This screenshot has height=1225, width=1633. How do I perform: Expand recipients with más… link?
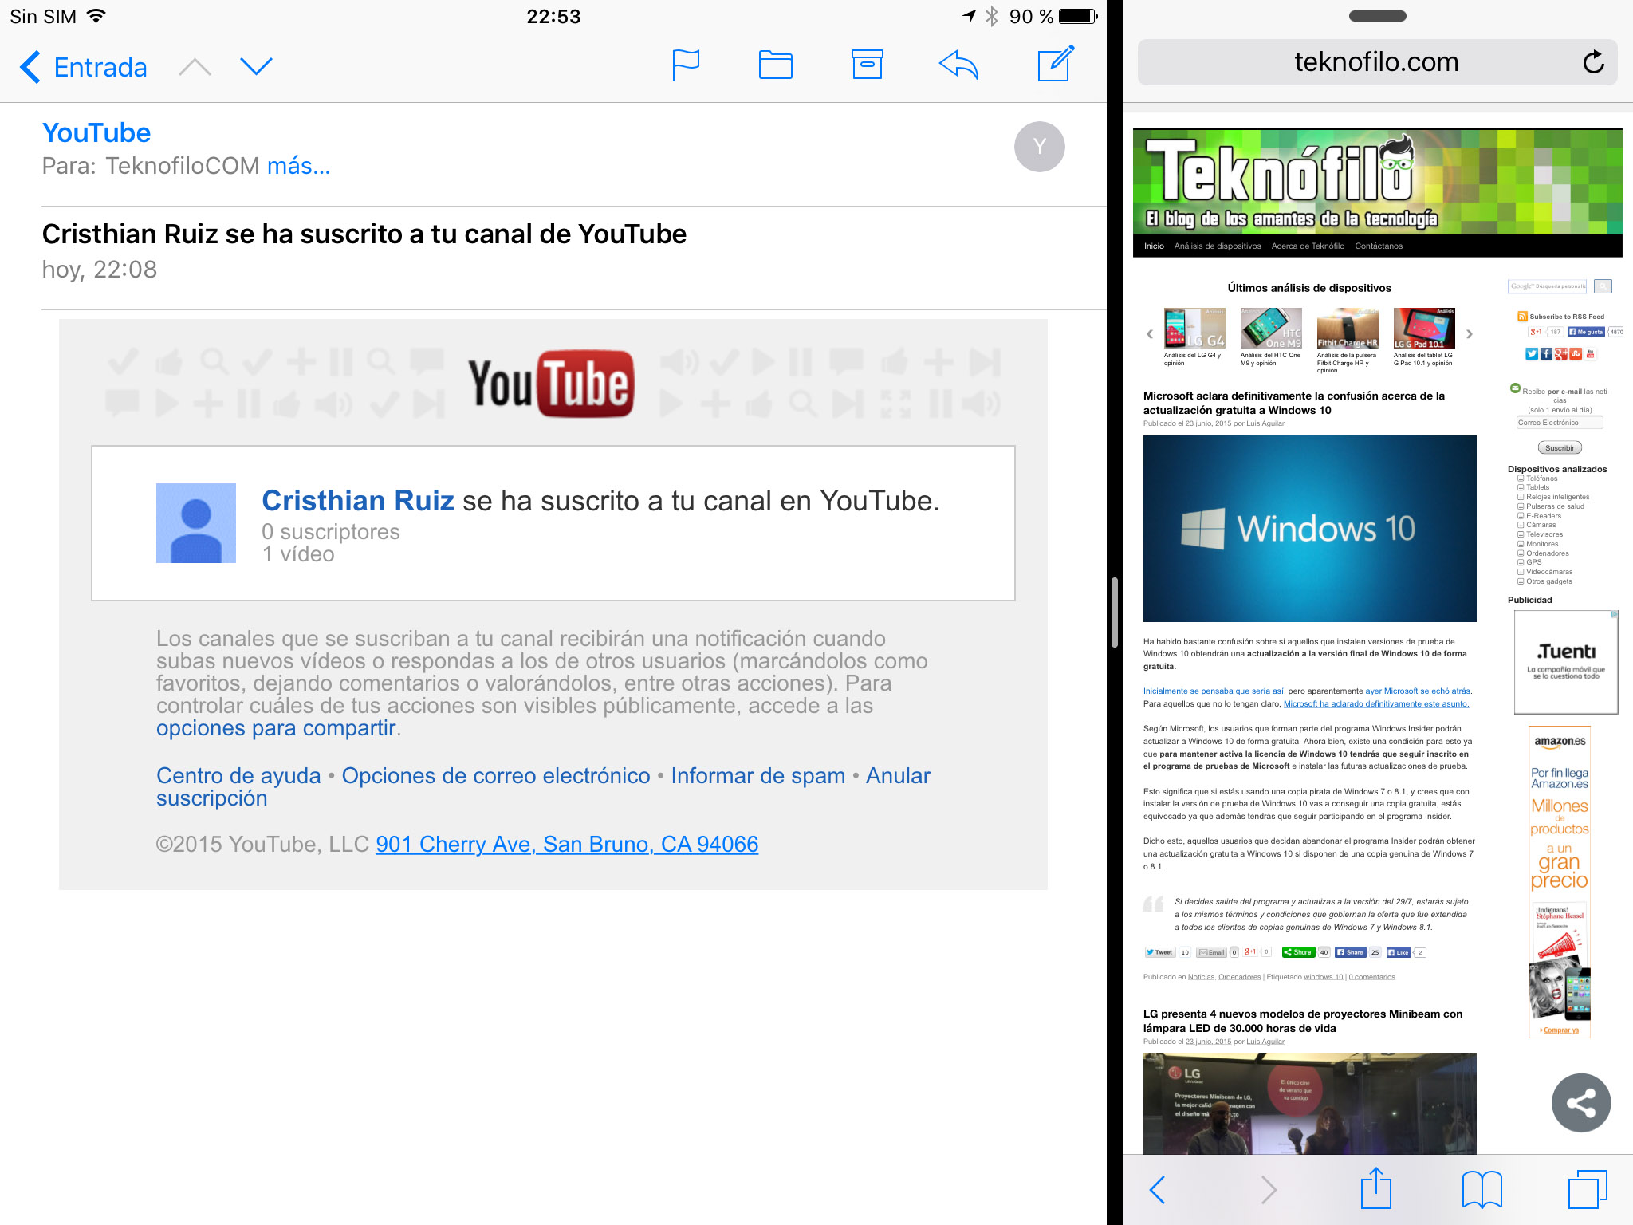(298, 166)
